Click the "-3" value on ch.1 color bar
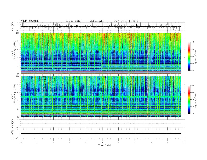The image size is (207, 160). click(x=193, y=42)
